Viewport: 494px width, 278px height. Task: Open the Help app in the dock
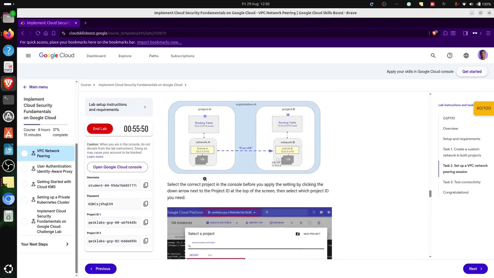(8, 50)
